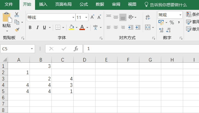Switch to the 审阅 tab
Image resolution: width=199 pixels, height=113 pixels.
pos(116,4)
